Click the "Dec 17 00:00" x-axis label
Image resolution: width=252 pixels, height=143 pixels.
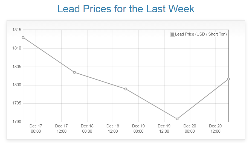click(x=36, y=129)
